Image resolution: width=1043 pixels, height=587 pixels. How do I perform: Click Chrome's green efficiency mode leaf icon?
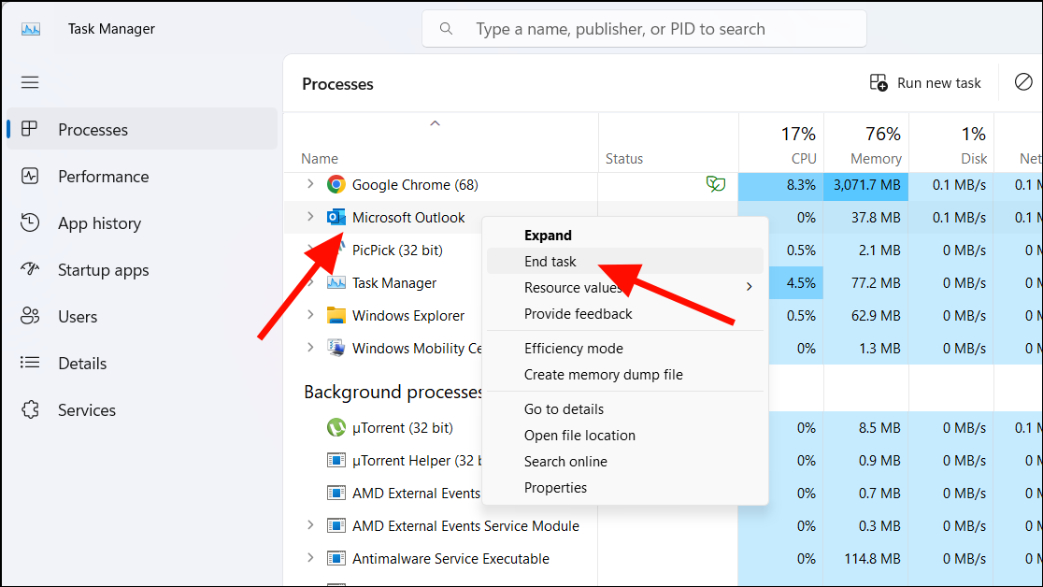[x=716, y=184]
